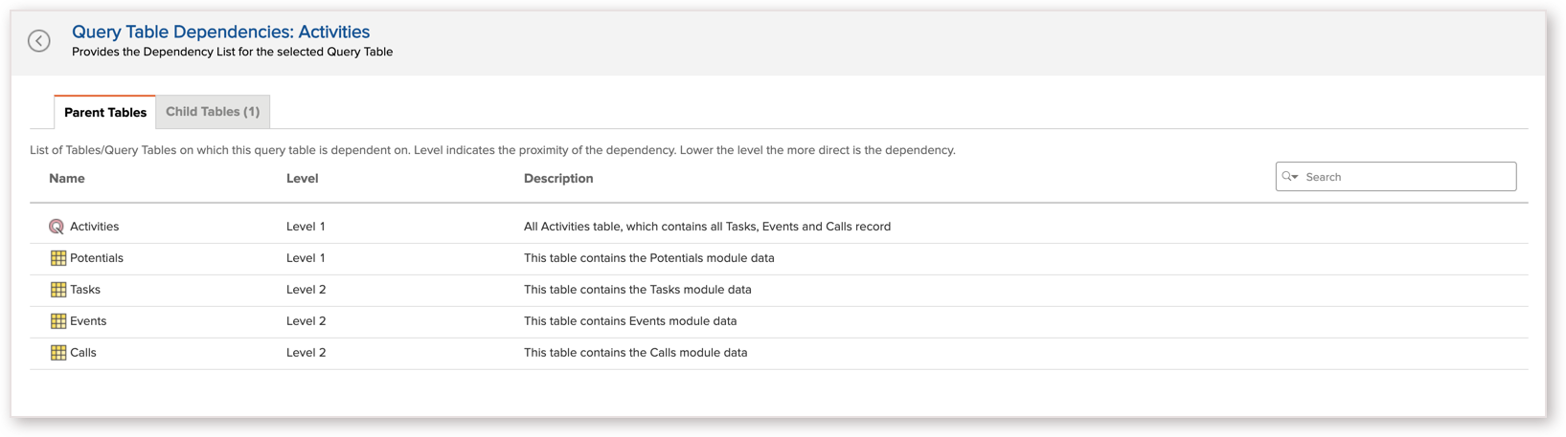This screenshot has height=437, width=1566.
Task: Open the Activities row name
Action: coord(94,227)
